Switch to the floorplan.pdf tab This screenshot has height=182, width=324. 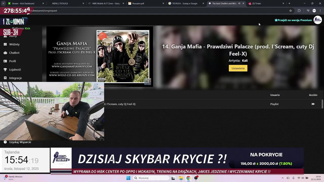tap(146, 4)
